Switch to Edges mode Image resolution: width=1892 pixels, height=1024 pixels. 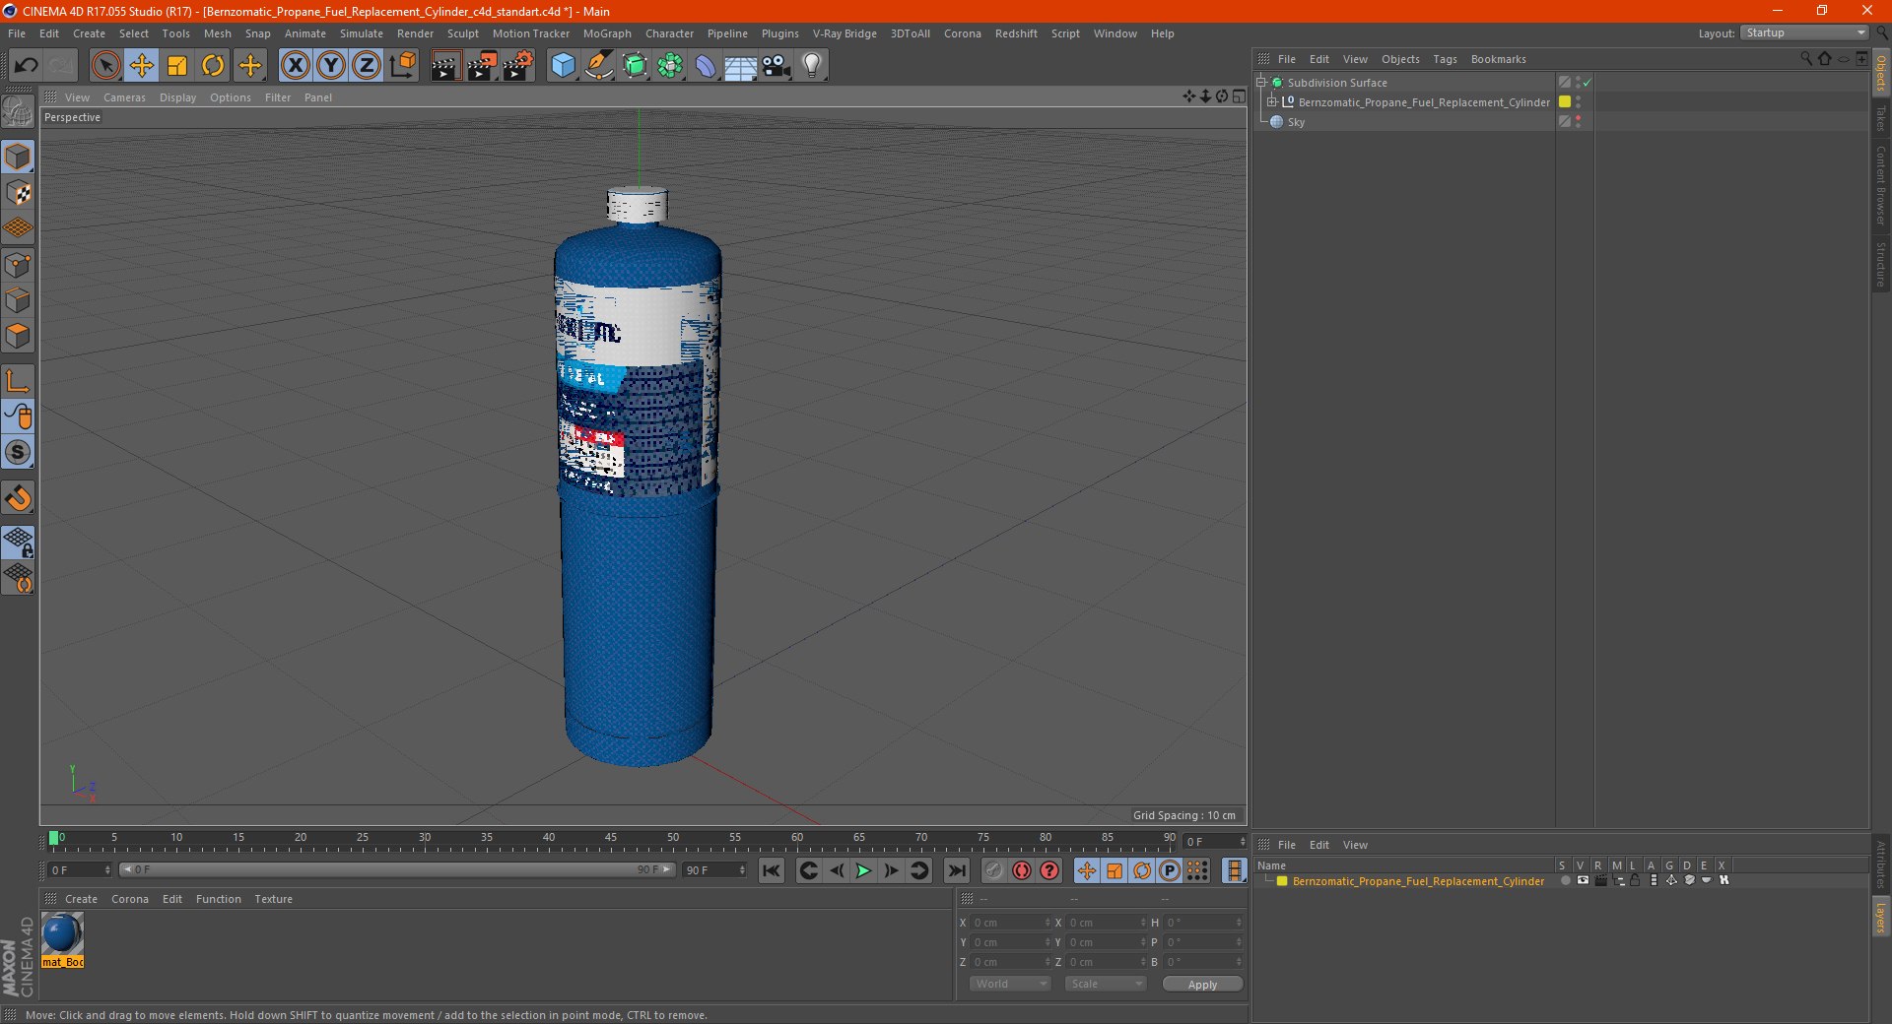(x=18, y=300)
